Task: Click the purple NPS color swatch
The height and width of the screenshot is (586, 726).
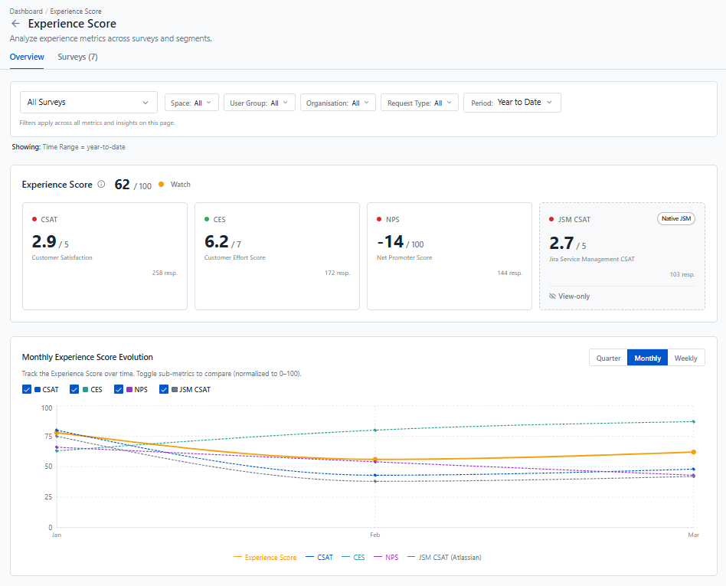Action: tap(129, 390)
